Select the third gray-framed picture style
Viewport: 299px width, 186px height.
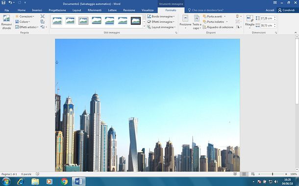pyautogui.click(x=83, y=21)
